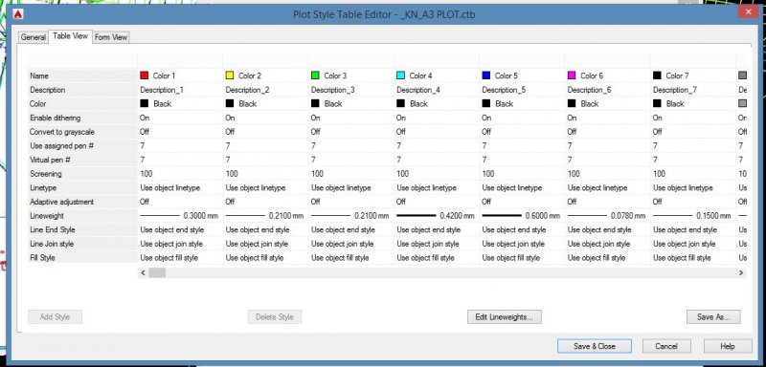Open Color 1 Lineweight 0.3000 mm dropdown
This screenshot has height=367, width=766.
[180, 216]
